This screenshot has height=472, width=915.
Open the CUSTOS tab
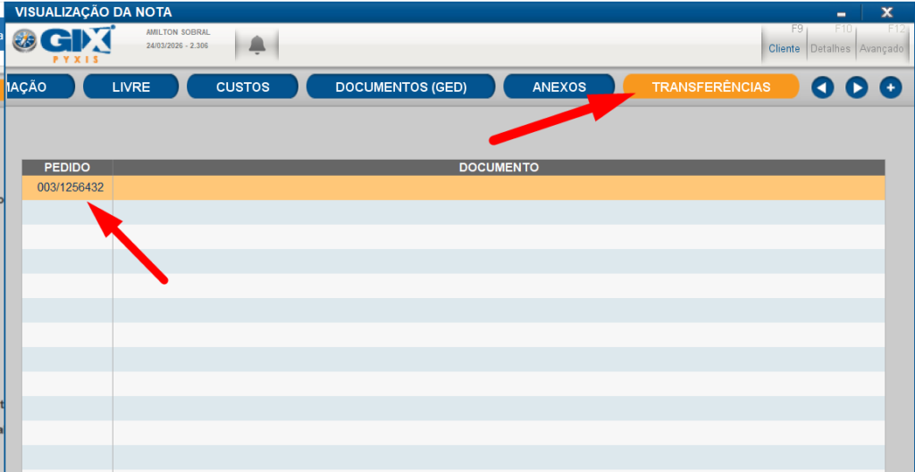(242, 87)
